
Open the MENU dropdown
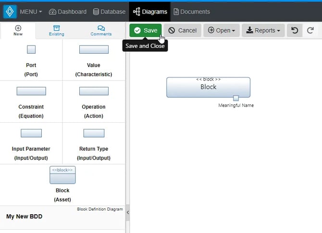tap(31, 12)
